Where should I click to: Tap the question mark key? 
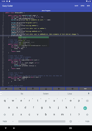(x=79, y=115)
